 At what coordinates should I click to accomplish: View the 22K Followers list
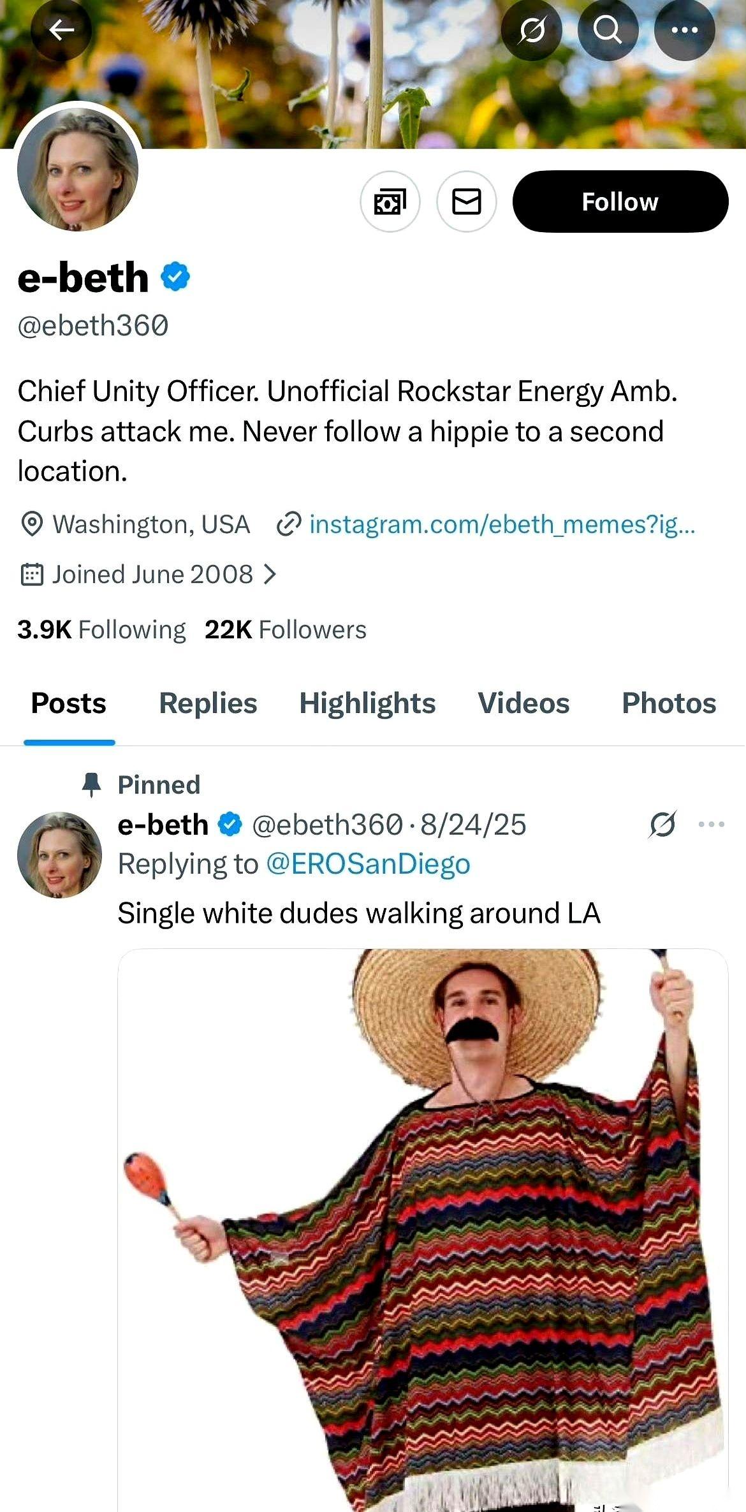pyautogui.click(x=285, y=630)
